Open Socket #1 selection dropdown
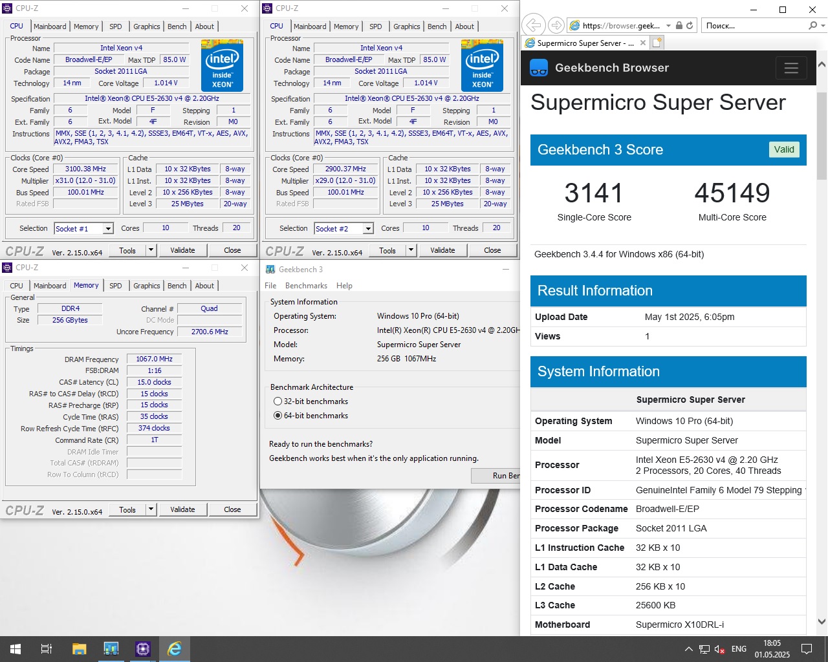 pyautogui.click(x=108, y=228)
